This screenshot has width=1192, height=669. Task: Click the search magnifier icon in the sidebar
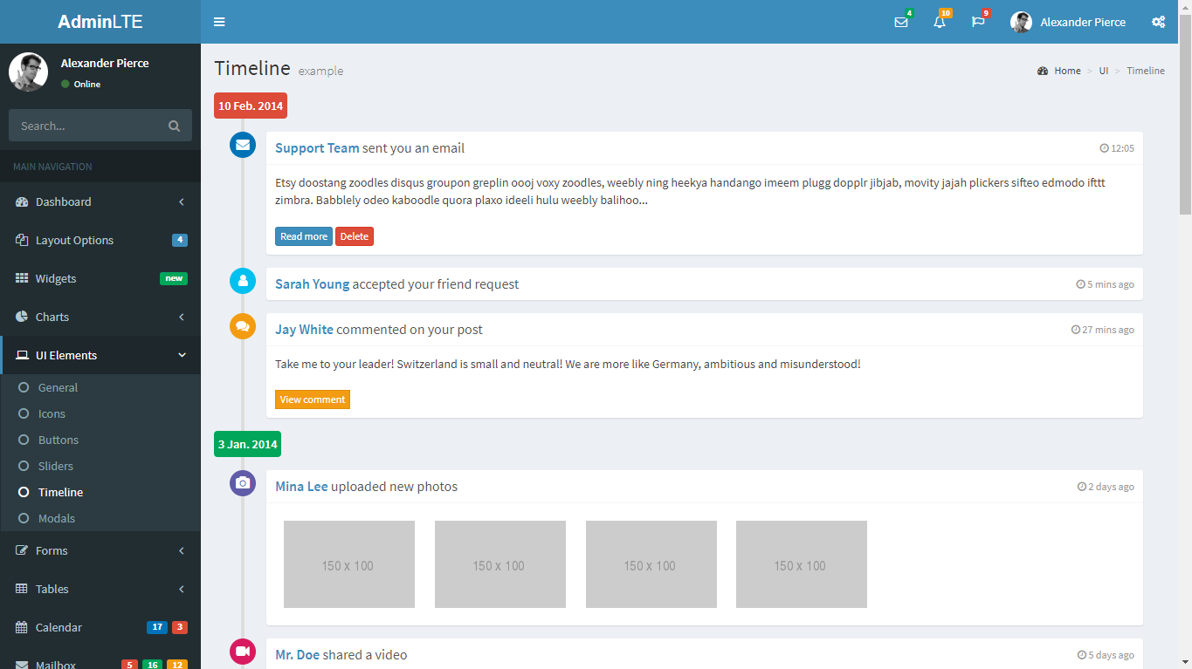[174, 126]
